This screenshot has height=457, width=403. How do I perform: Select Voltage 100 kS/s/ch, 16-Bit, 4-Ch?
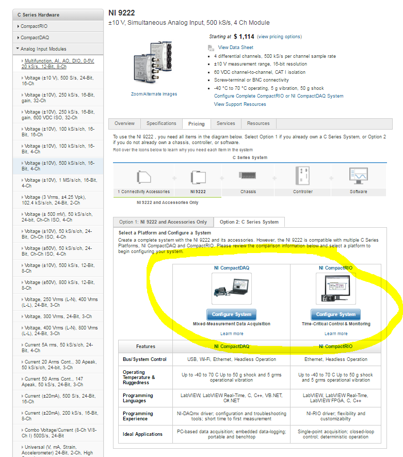[58, 149]
